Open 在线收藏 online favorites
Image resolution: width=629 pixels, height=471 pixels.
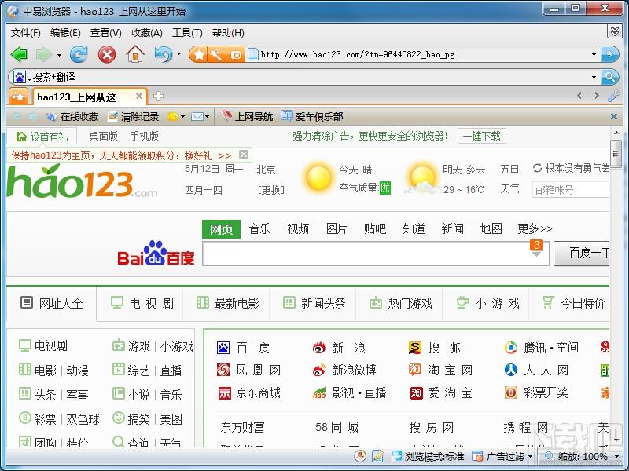(x=72, y=116)
